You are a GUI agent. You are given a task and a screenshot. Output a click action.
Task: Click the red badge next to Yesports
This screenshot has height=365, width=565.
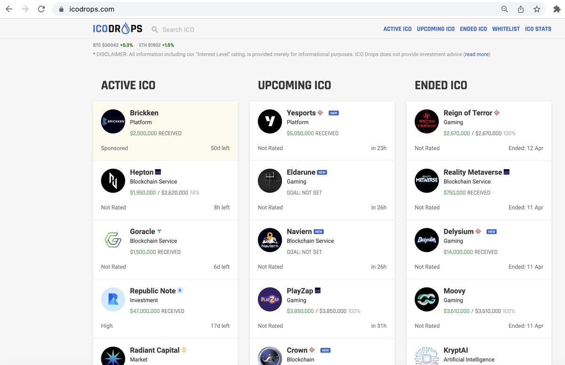[320, 113]
